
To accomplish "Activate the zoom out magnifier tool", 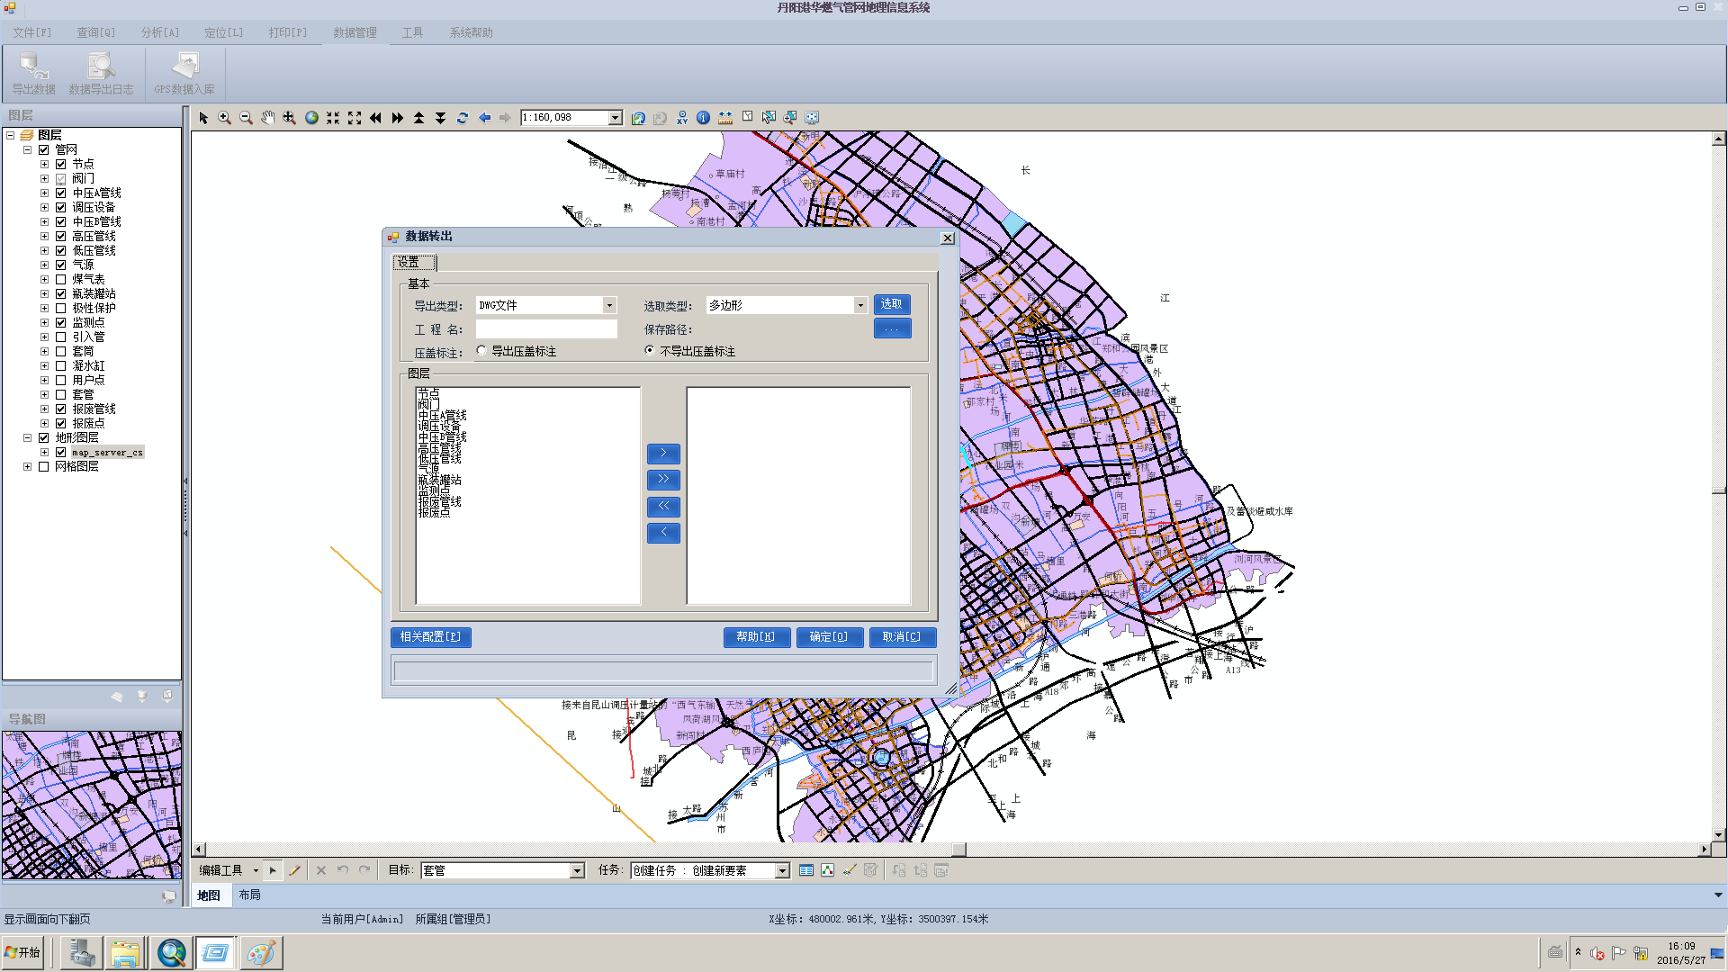I will pos(247,118).
